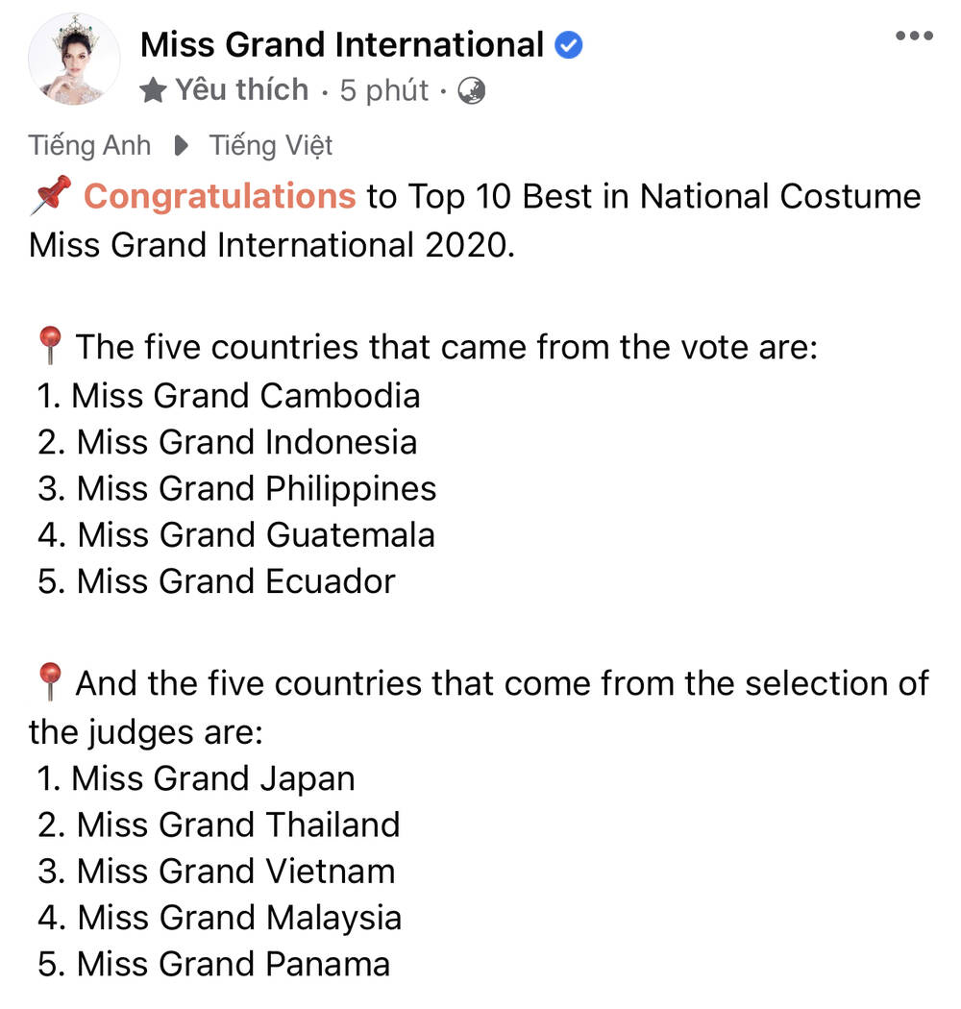This screenshot has width=961, height=1009.
Task: Click the star icon beside Yêu thích
Action: 153,90
